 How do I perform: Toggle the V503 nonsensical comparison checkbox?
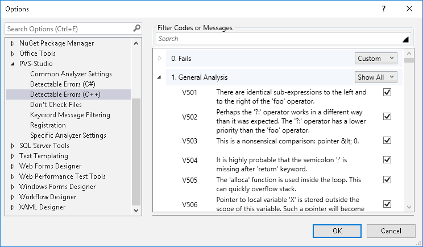[387, 141]
